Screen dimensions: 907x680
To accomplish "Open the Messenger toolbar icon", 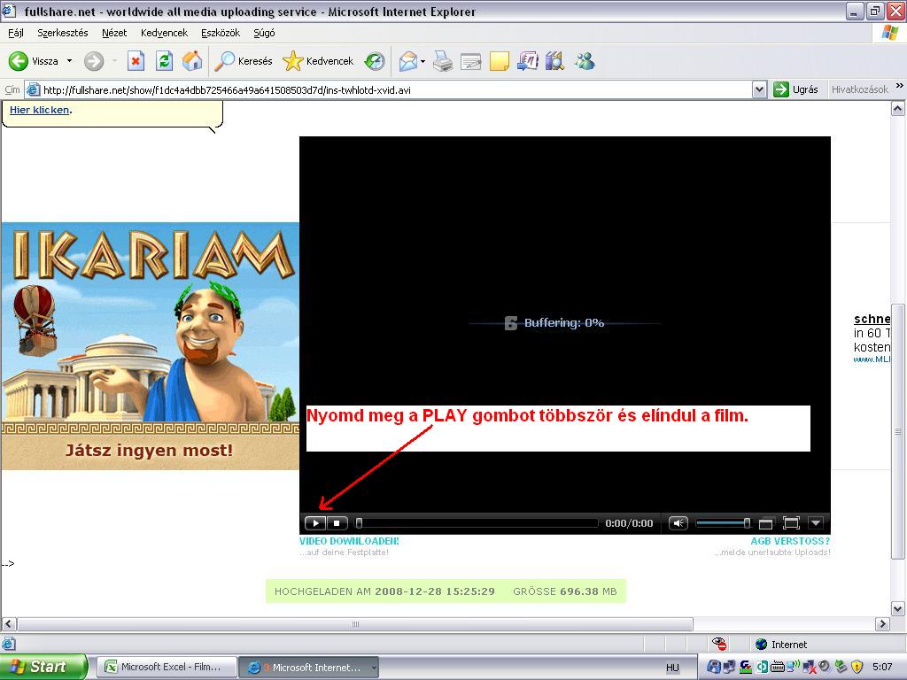I will click(585, 61).
